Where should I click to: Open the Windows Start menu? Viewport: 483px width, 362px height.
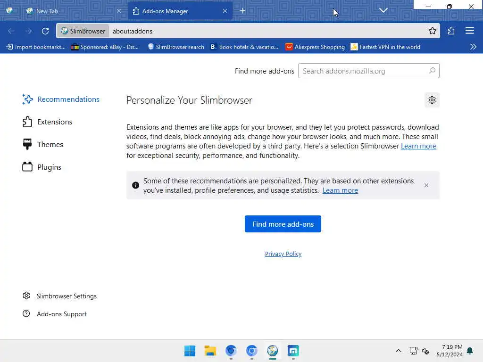pyautogui.click(x=190, y=351)
